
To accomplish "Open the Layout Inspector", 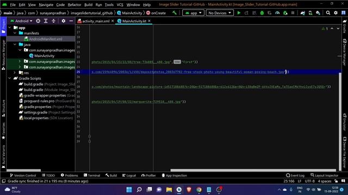I will (x=324, y=175).
